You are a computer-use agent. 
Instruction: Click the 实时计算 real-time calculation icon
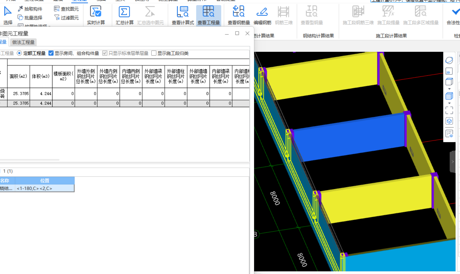tap(96, 15)
